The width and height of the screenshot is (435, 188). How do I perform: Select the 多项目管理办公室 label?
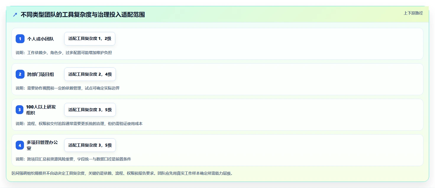click(x=42, y=145)
